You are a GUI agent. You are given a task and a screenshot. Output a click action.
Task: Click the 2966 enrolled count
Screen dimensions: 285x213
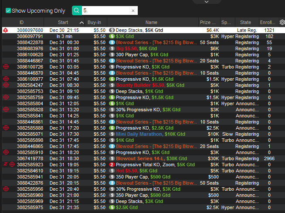(x=269, y=158)
